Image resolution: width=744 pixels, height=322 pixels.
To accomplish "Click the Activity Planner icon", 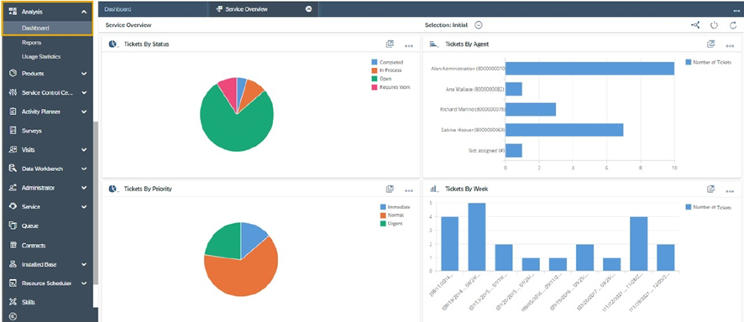I will [x=13, y=112].
